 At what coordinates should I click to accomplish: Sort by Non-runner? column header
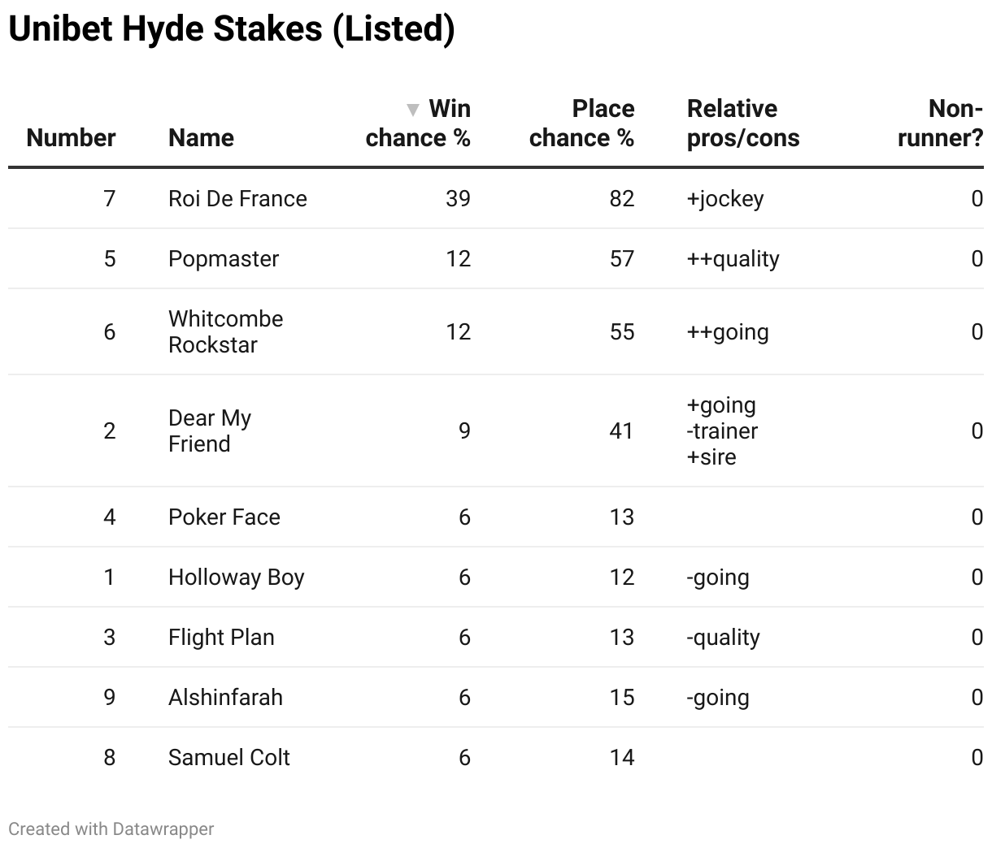tap(940, 123)
